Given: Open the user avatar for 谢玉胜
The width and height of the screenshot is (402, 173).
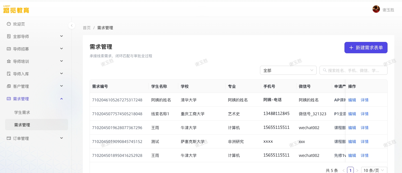Looking at the screenshot, I should point(376,9).
